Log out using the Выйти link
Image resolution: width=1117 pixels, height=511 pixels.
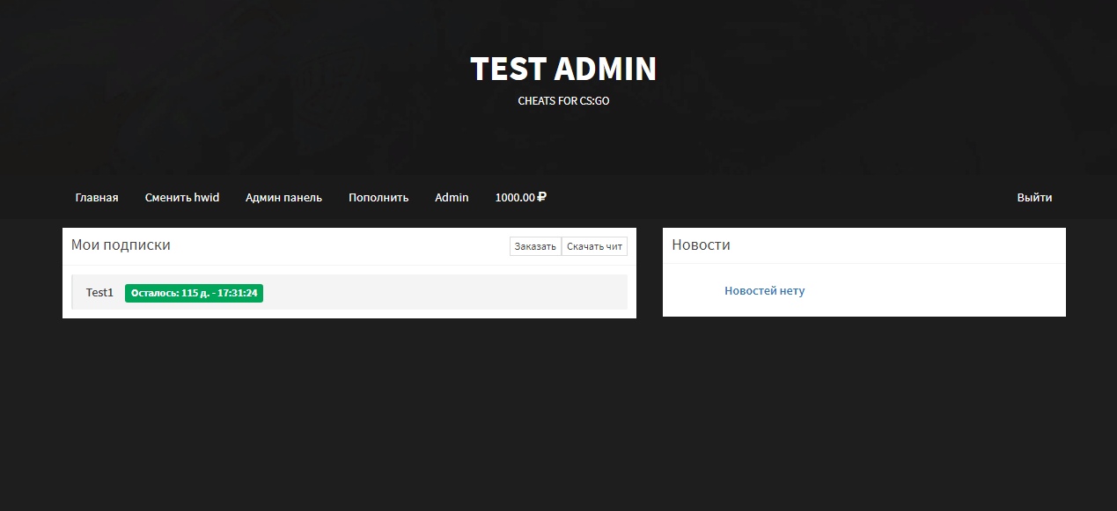click(1034, 198)
